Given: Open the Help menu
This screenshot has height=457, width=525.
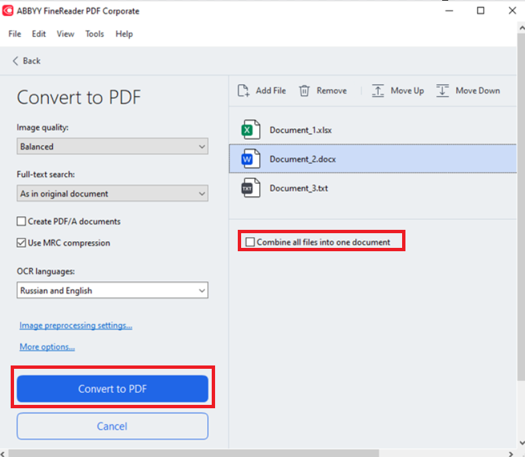Looking at the screenshot, I should tap(124, 34).
